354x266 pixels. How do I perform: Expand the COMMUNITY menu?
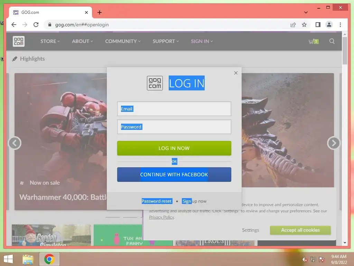point(123,41)
